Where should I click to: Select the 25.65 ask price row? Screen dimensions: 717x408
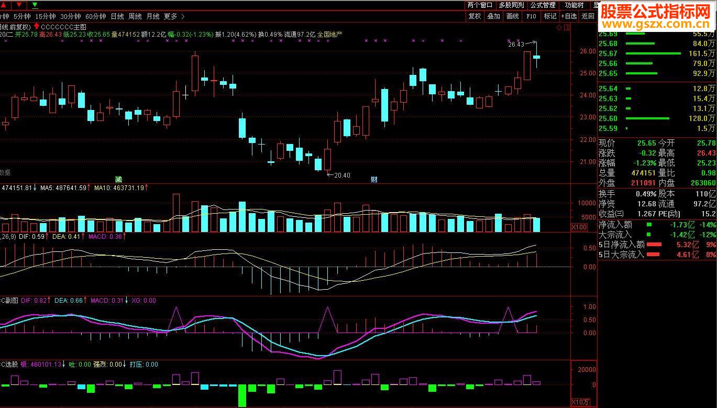657,73
